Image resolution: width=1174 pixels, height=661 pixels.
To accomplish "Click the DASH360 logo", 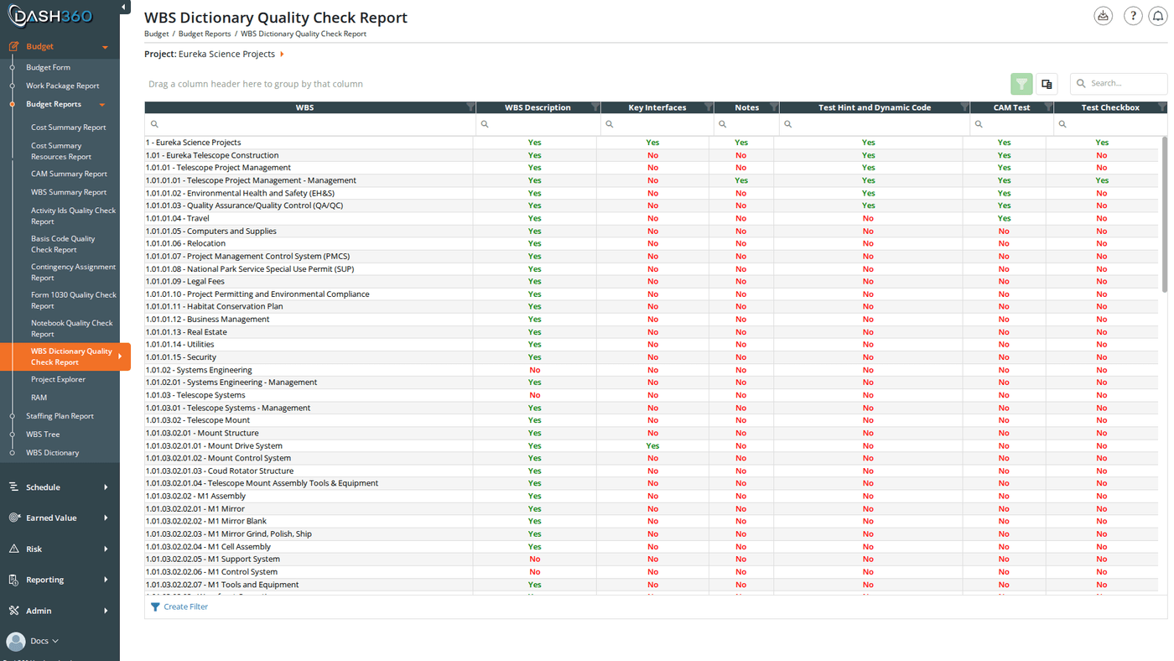I will click(51, 16).
